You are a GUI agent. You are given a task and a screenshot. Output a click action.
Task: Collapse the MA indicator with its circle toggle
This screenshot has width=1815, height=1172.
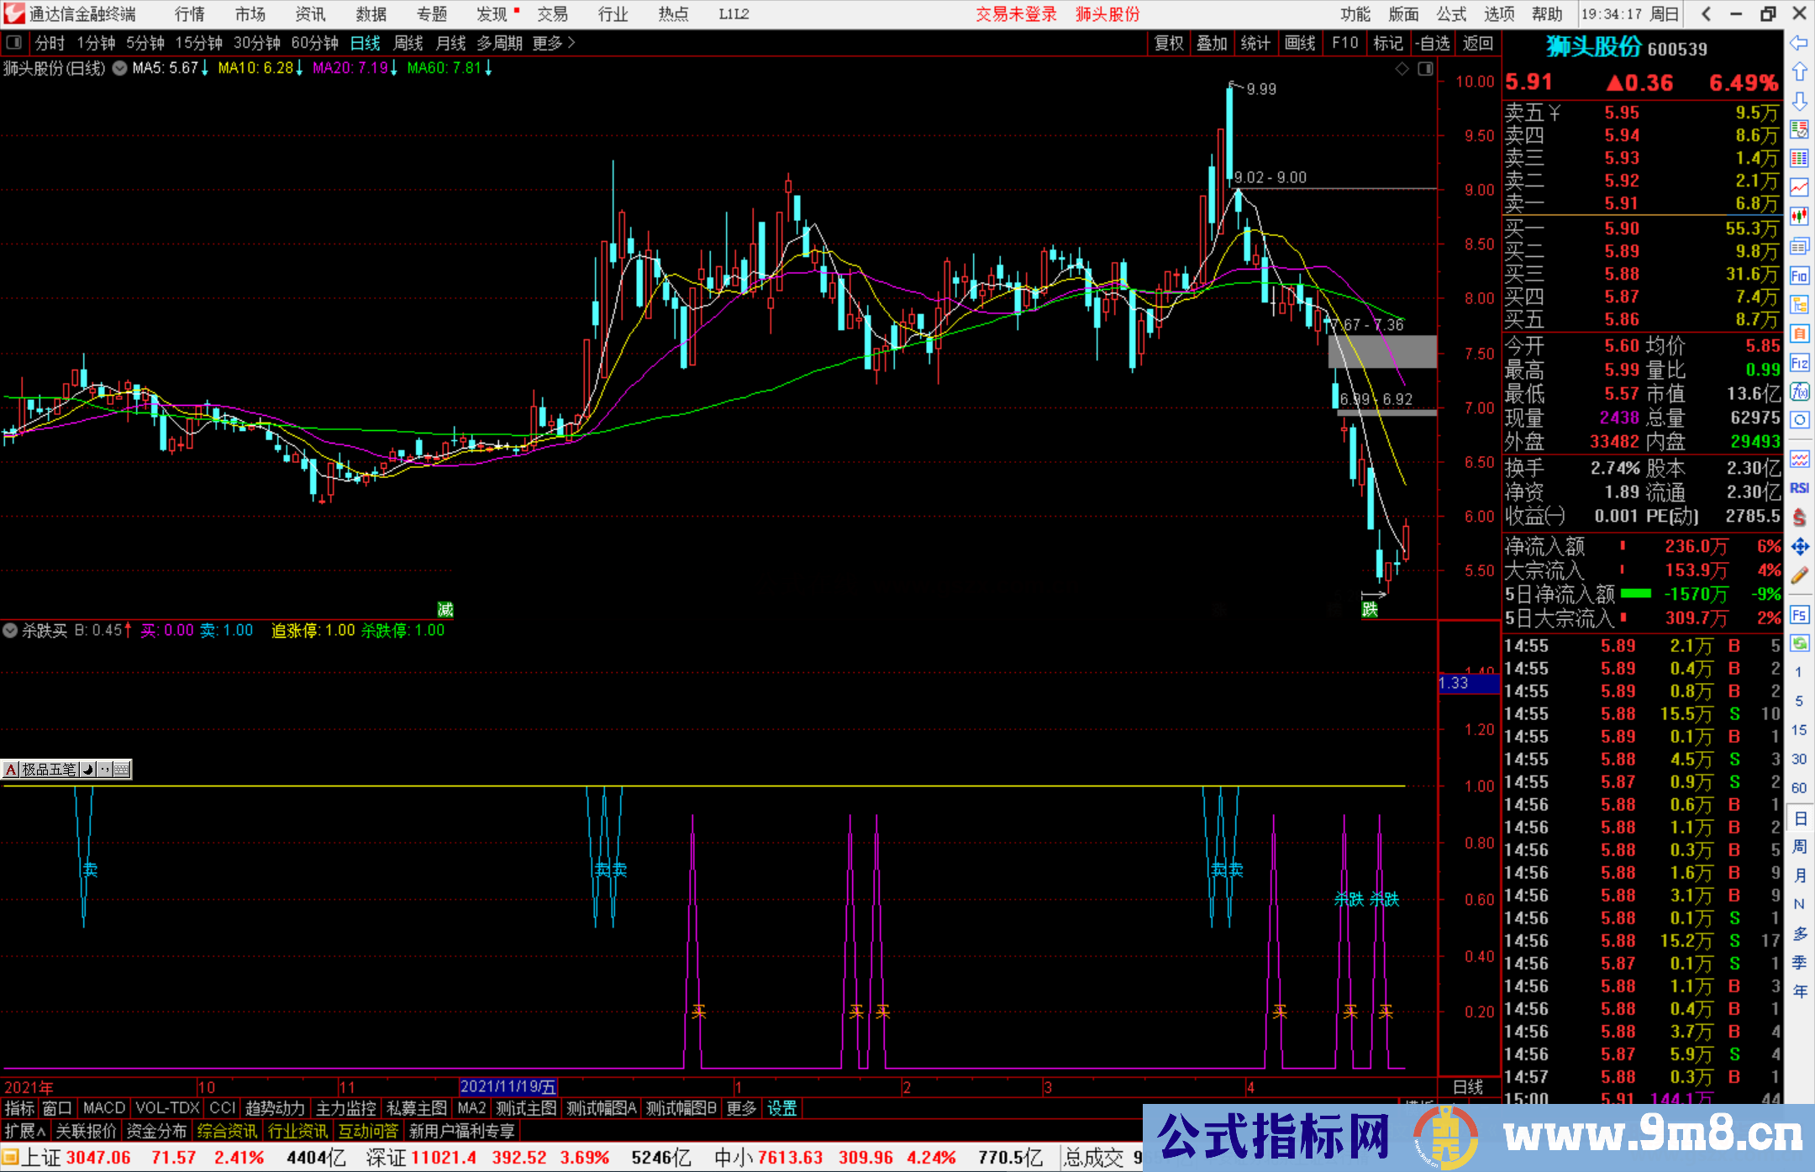118,69
